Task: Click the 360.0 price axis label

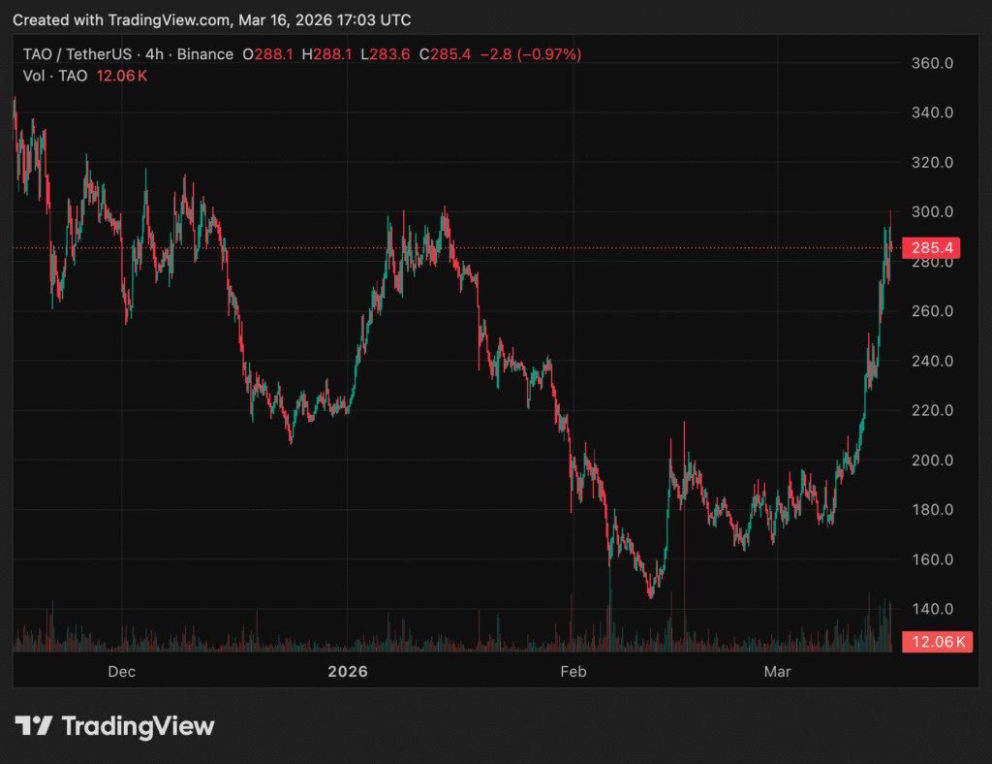Action: [933, 63]
